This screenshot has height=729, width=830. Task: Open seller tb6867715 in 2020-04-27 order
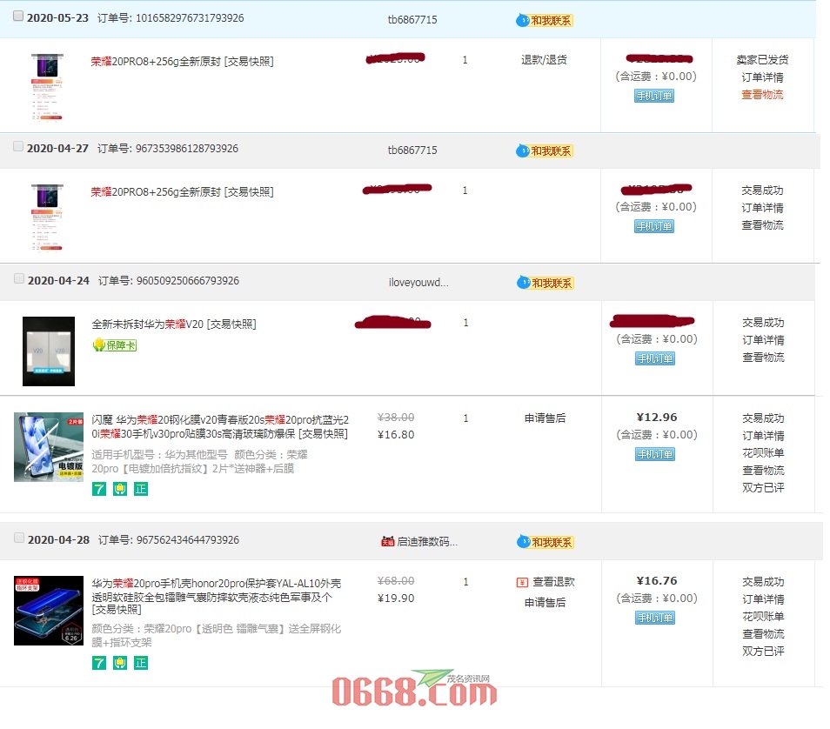[x=412, y=150]
